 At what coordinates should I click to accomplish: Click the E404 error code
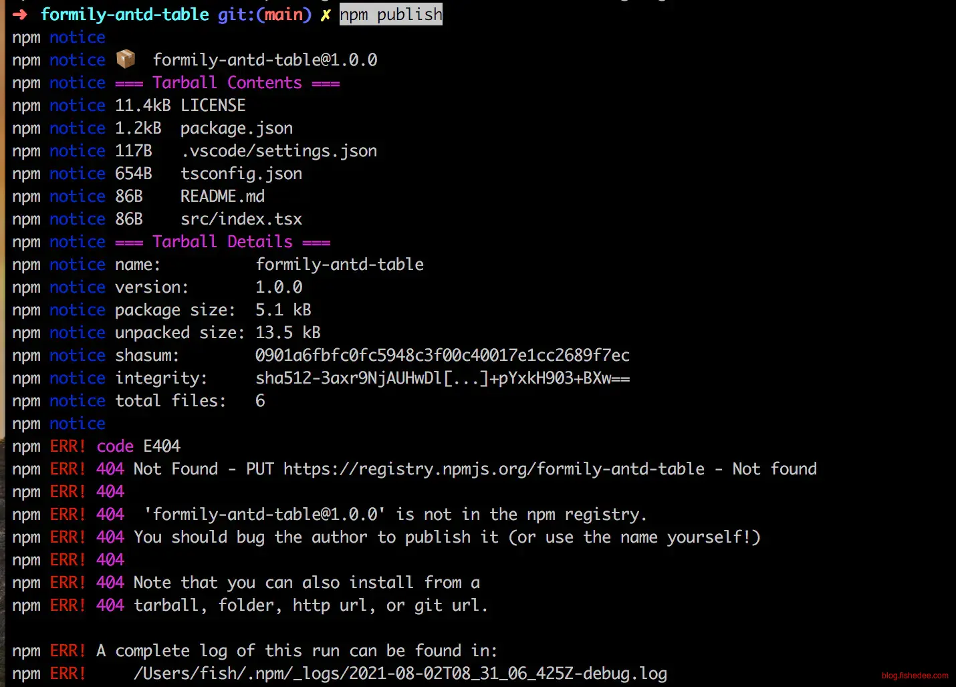(x=162, y=446)
